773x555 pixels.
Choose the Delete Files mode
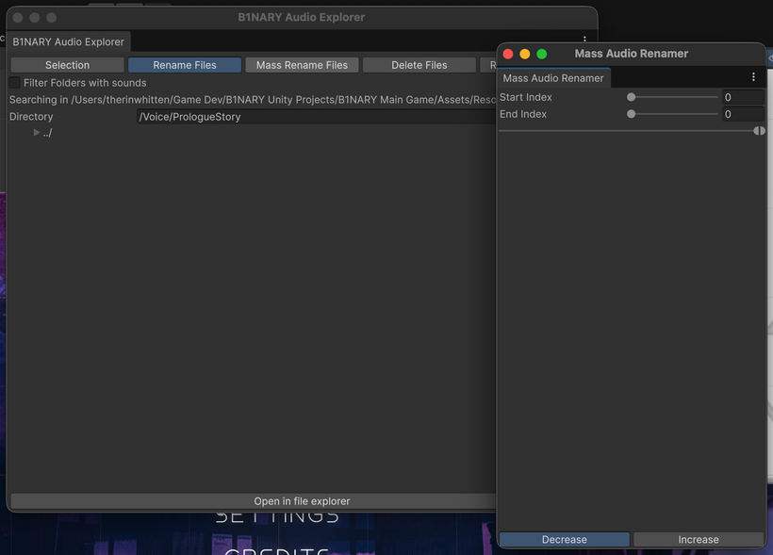click(x=419, y=65)
